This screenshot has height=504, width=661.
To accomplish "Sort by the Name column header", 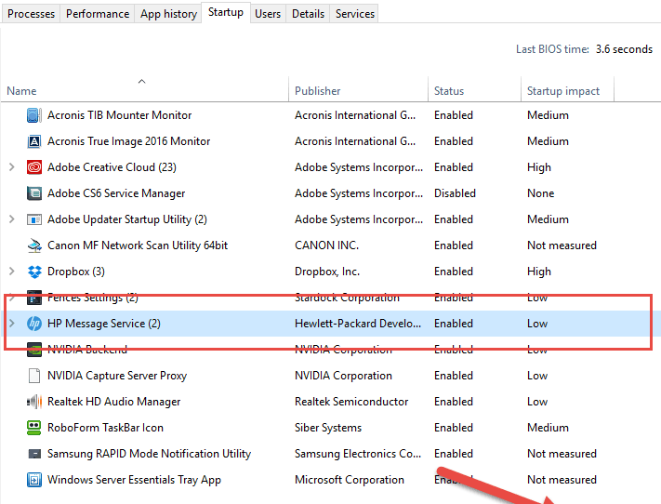I will coord(145,89).
